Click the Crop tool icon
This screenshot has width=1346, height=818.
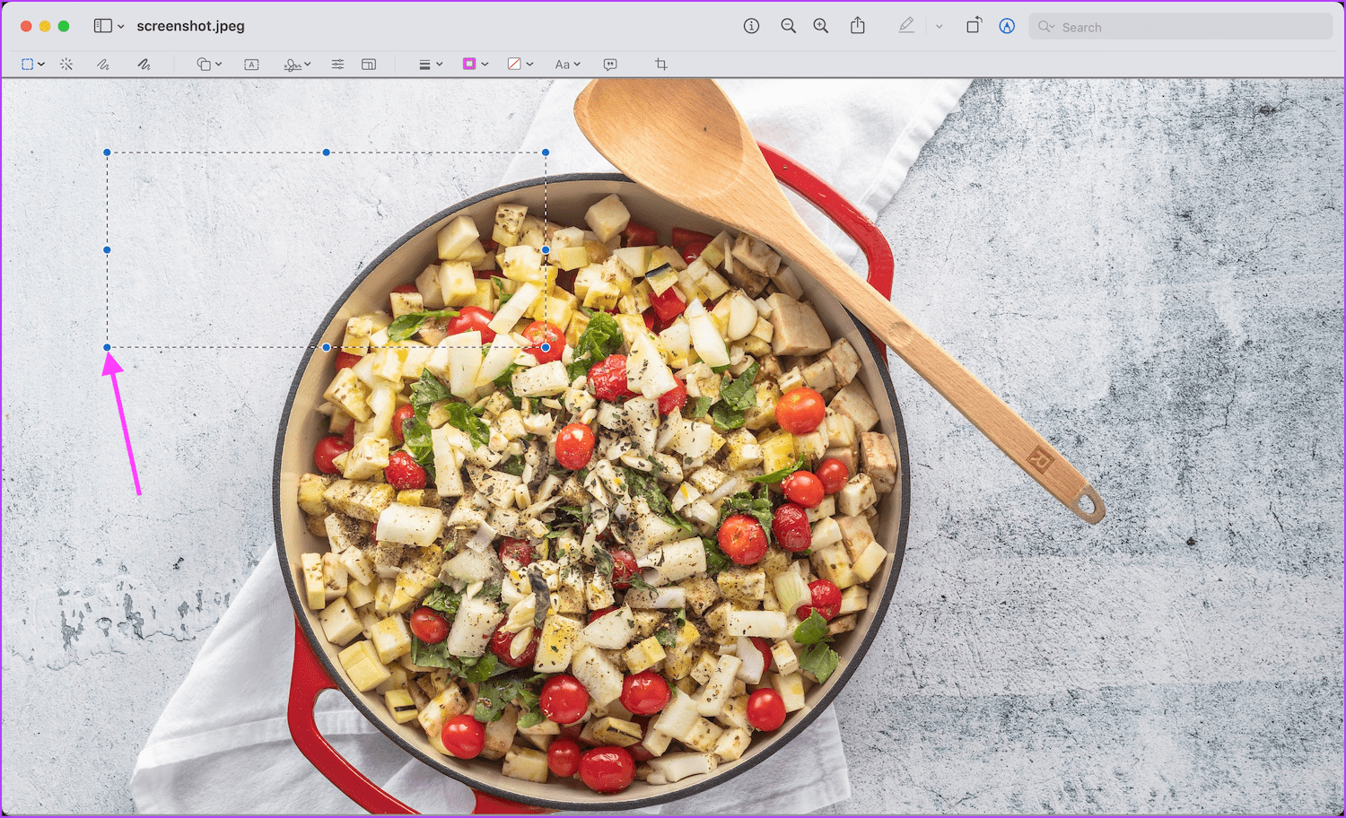(x=661, y=65)
